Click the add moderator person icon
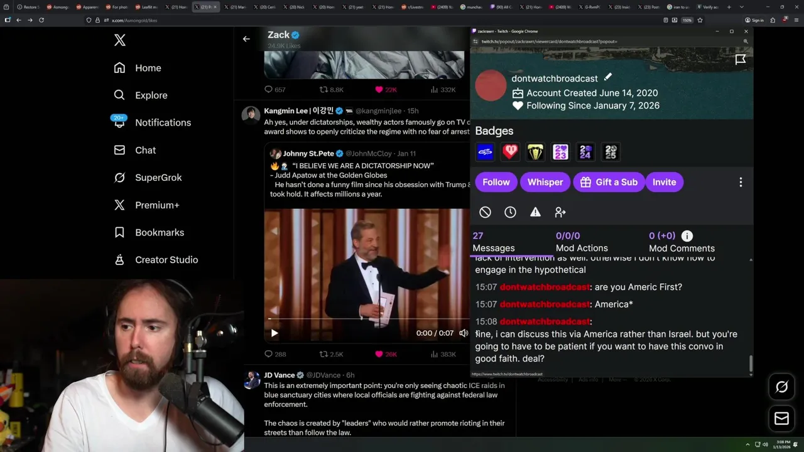Screen dimensions: 804x452 560,212
